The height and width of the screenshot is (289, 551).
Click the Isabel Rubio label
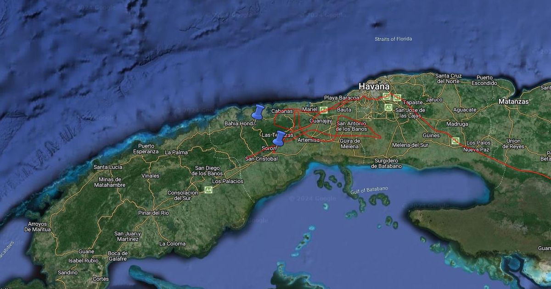click(84, 261)
